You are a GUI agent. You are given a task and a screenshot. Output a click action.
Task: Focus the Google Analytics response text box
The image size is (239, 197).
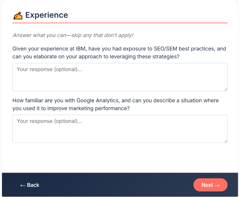point(120,129)
